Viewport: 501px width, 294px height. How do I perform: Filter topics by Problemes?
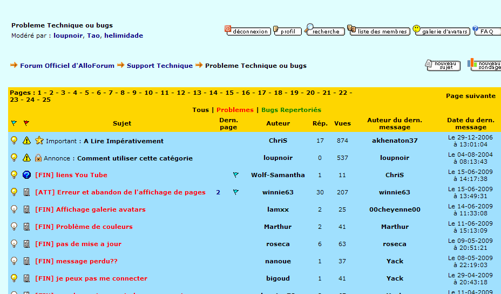pyautogui.click(x=235, y=110)
